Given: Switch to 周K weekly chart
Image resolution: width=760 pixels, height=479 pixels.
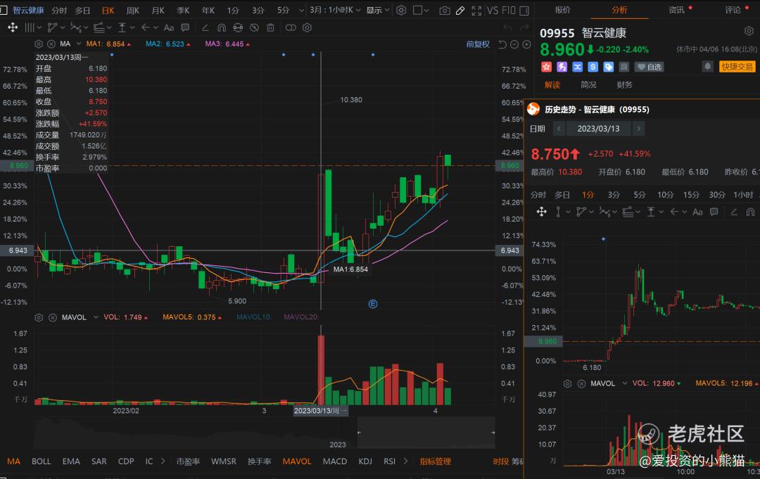Looking at the screenshot, I should [132, 10].
